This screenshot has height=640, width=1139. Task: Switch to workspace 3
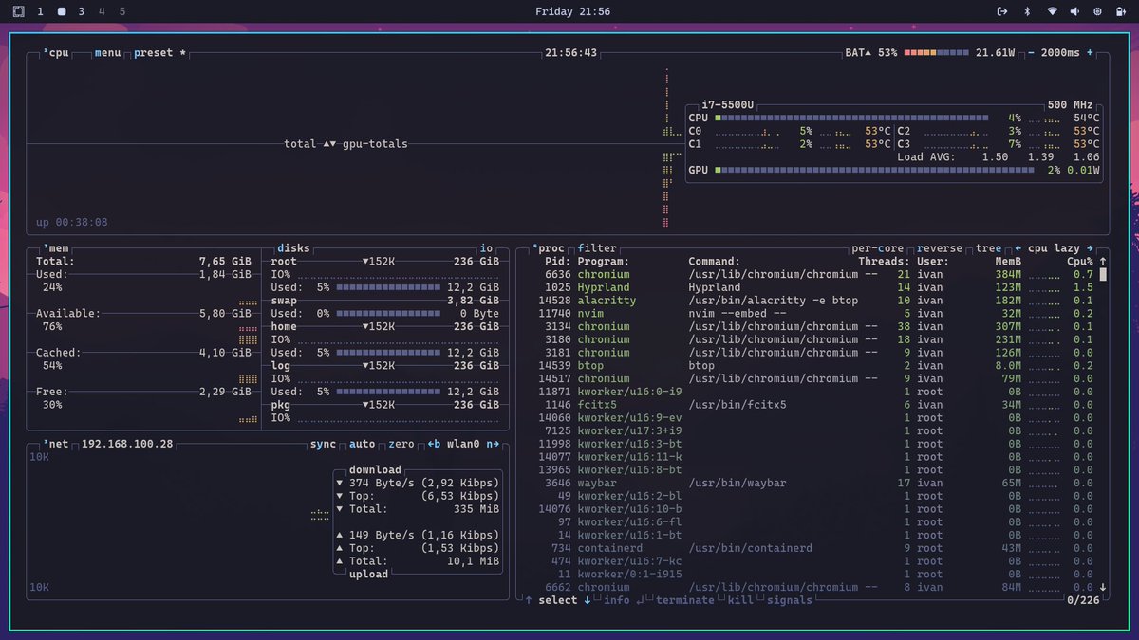82,11
